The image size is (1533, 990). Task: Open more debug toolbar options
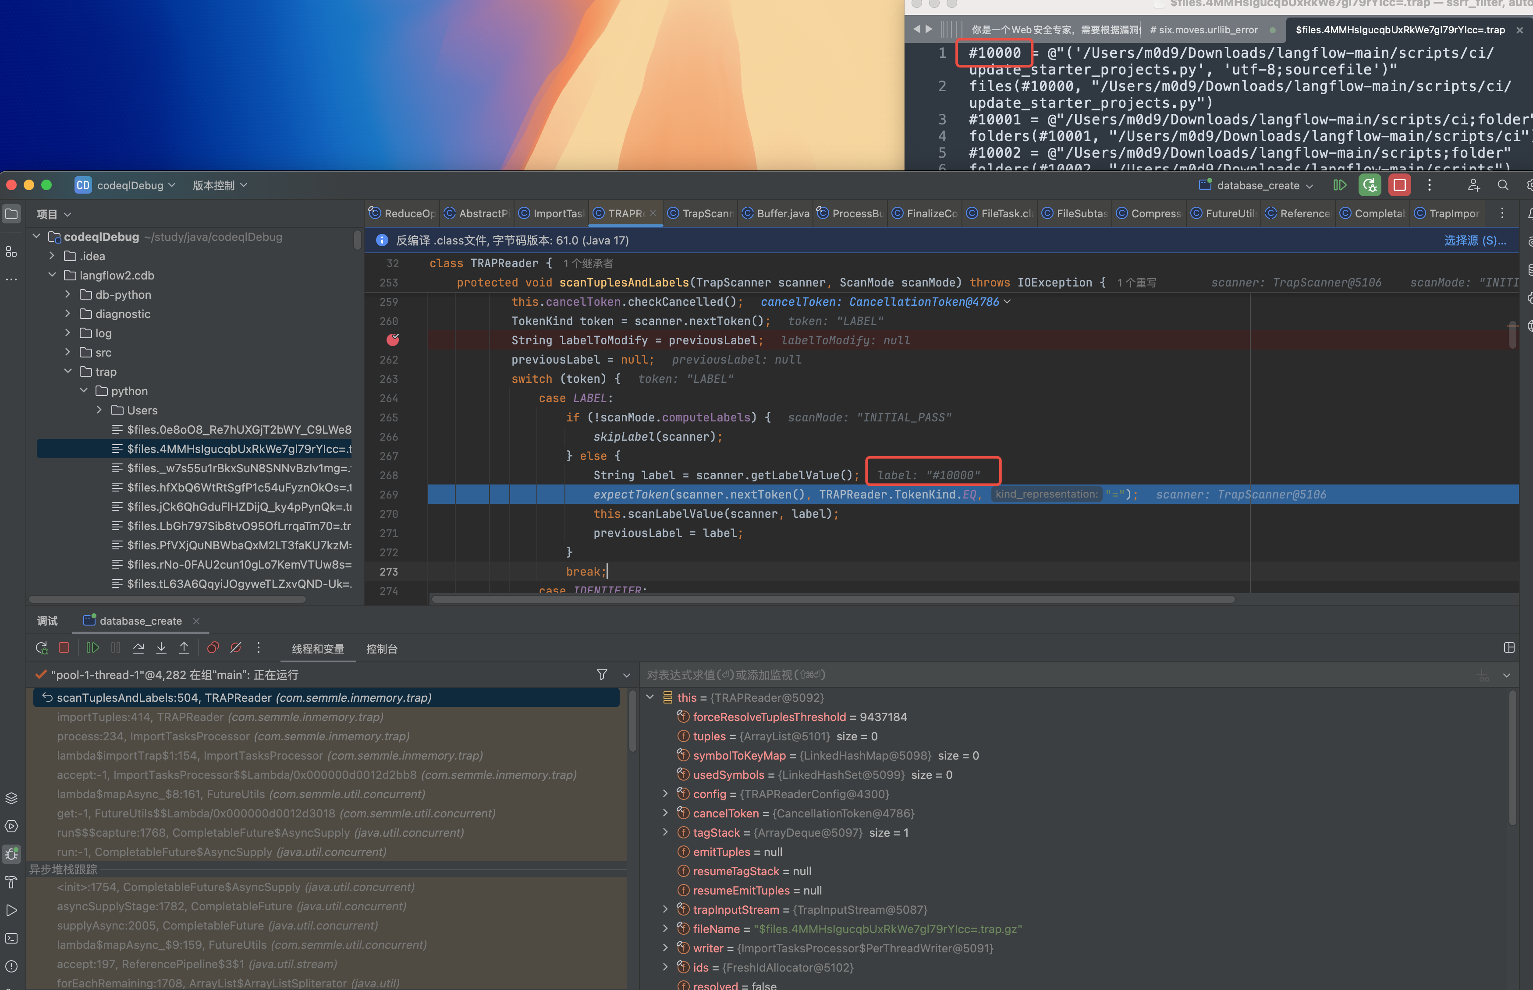(x=259, y=648)
